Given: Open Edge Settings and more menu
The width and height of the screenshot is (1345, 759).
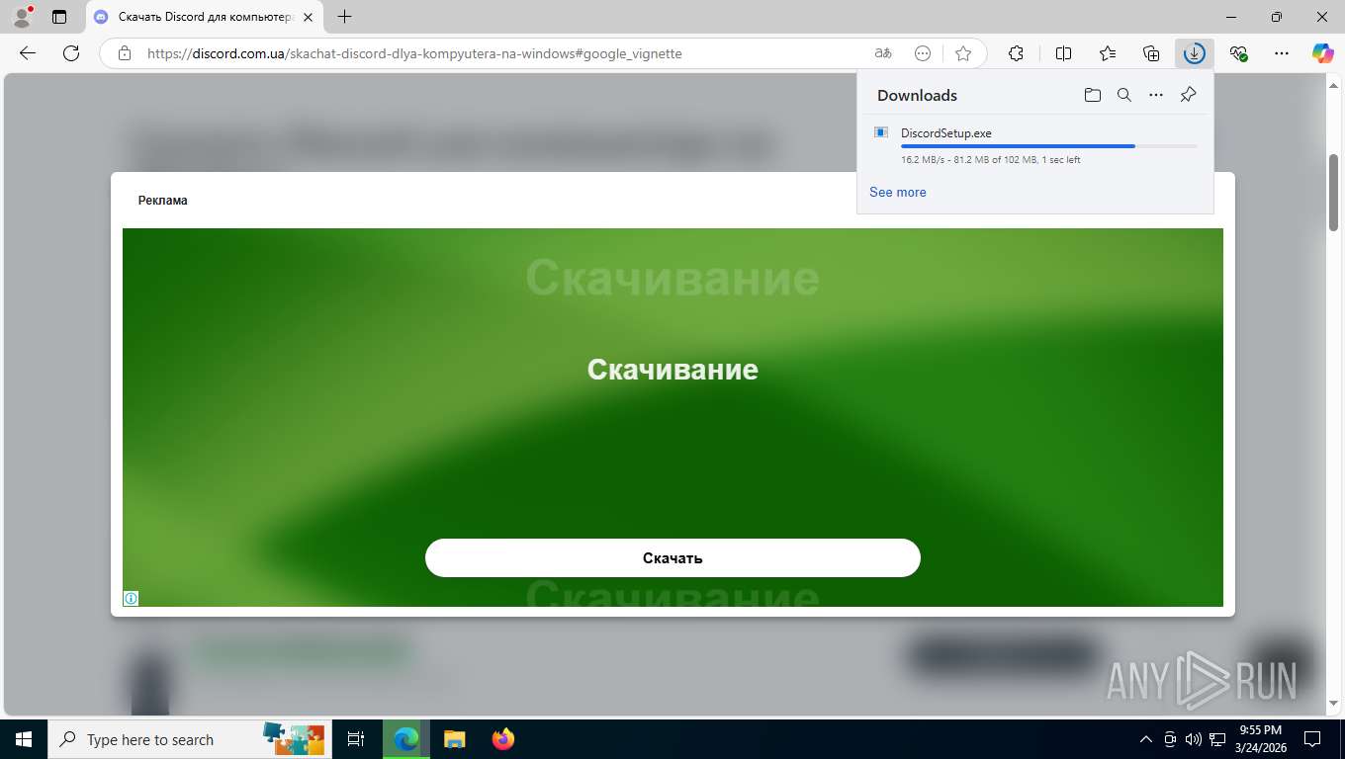Looking at the screenshot, I should click(1282, 53).
